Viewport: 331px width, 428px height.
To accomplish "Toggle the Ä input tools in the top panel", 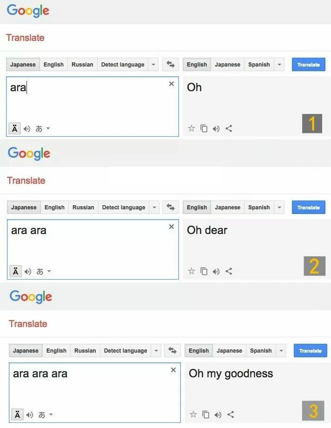I will point(14,129).
